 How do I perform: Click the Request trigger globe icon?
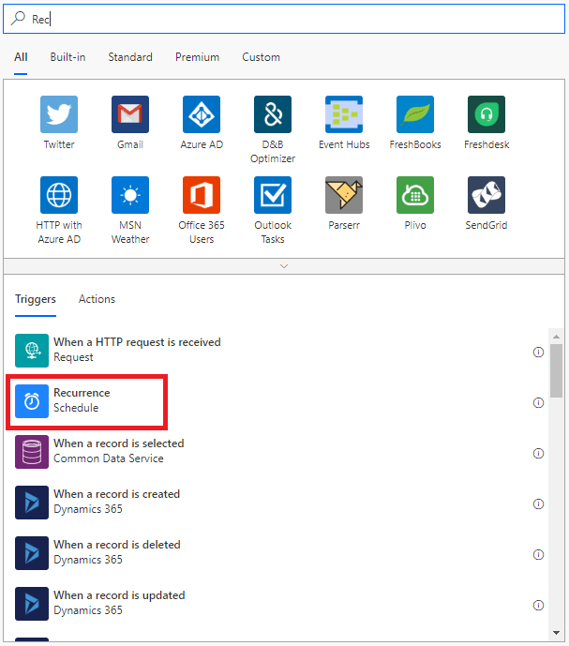click(32, 351)
